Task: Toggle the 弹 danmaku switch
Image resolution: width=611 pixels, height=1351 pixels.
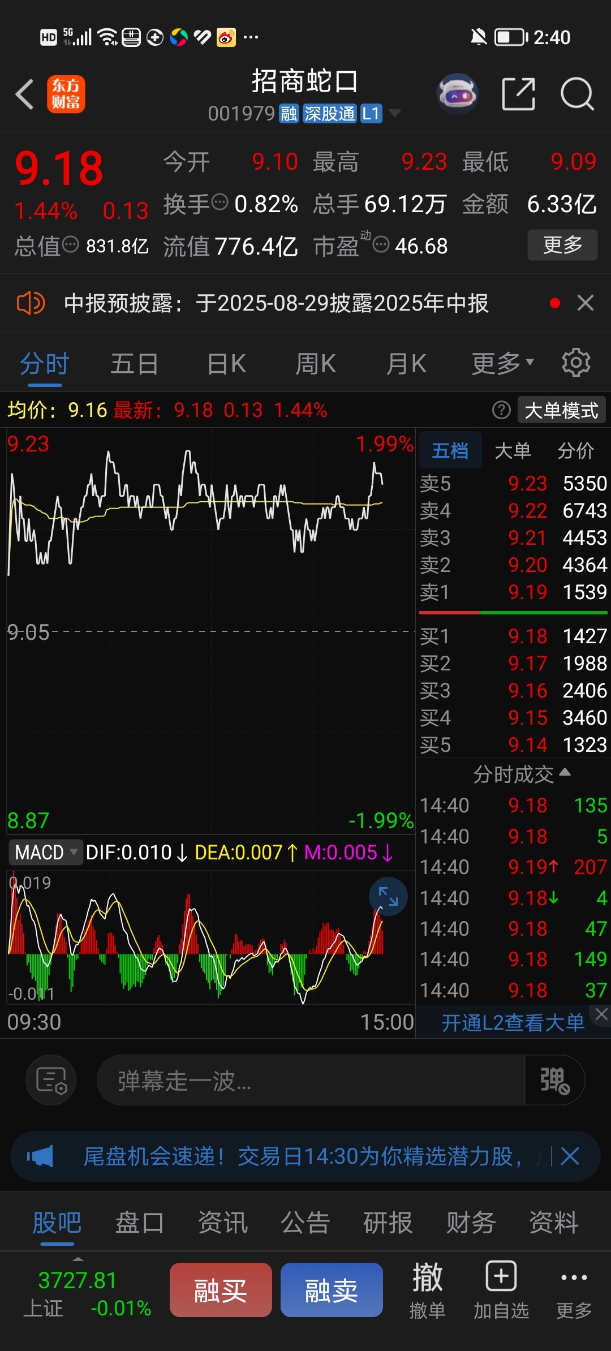Action: coord(555,1080)
